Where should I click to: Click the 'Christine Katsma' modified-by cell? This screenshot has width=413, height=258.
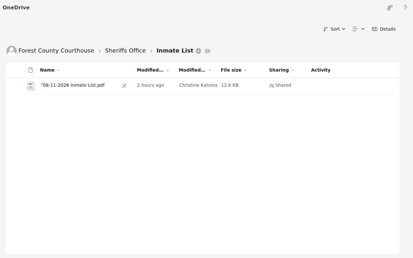click(x=198, y=85)
